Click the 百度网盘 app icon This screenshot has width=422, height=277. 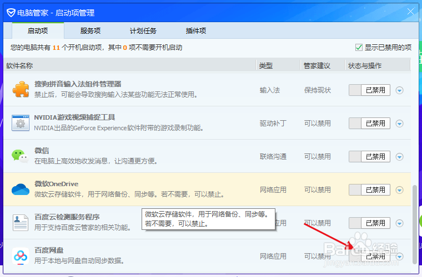tap(21, 256)
